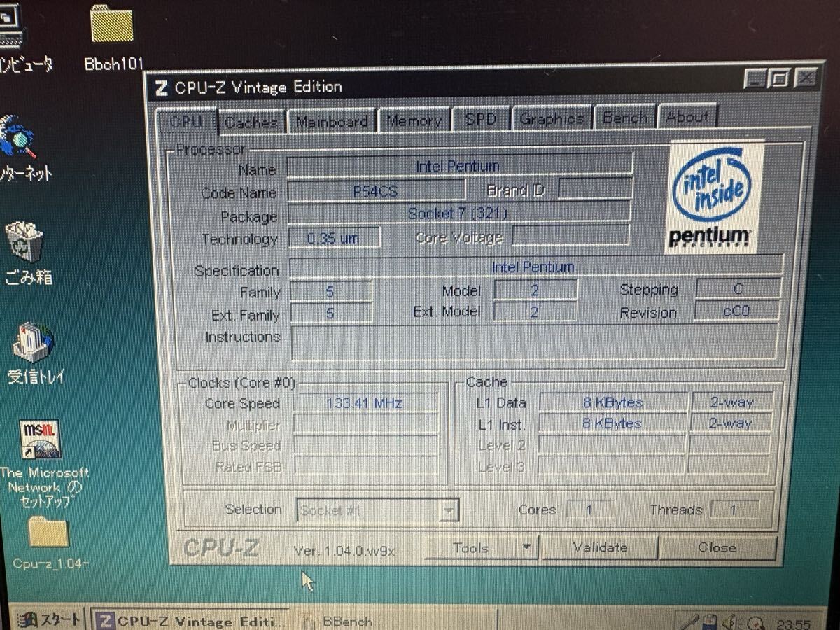Switch to the SPD tab
The height and width of the screenshot is (630, 840).
[480, 118]
